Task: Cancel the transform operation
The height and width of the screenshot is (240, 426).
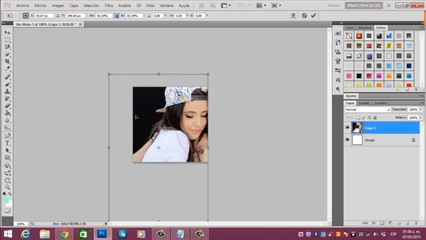Action: 304,15
